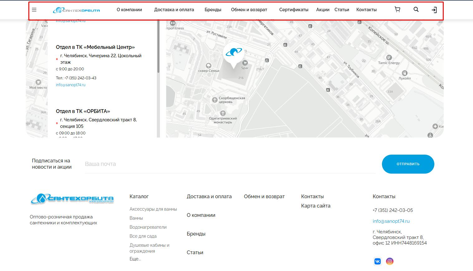
Task: Open О компании menu item
Action: coord(129,10)
